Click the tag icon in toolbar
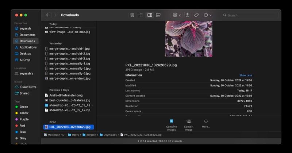This screenshot has width=292, height=153. pyautogui.click(x=196, y=15)
